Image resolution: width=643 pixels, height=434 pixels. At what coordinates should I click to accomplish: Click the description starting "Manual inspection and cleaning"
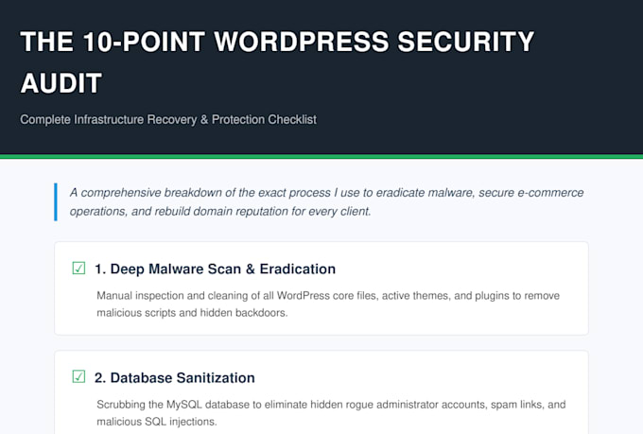coord(328,304)
